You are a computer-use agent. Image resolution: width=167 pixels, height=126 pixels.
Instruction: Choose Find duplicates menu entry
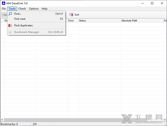pyautogui.click(x=23, y=26)
